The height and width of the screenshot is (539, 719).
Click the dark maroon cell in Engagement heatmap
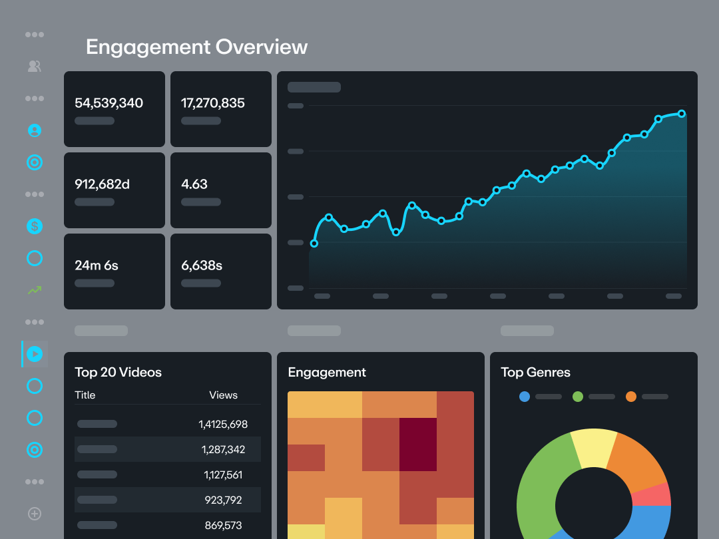coord(417,445)
